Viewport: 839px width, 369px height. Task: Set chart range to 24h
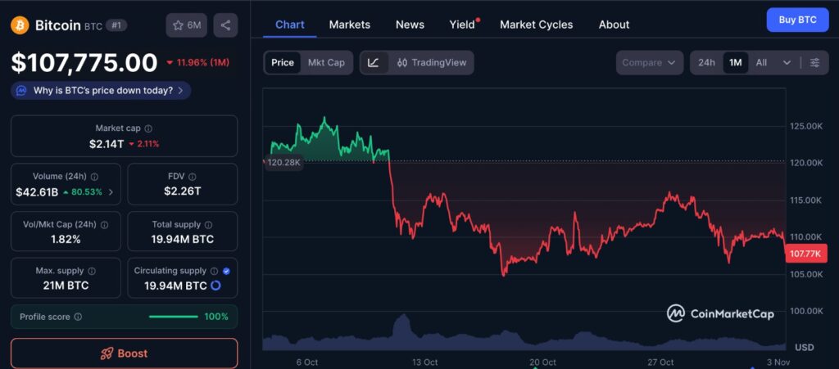[706, 62]
